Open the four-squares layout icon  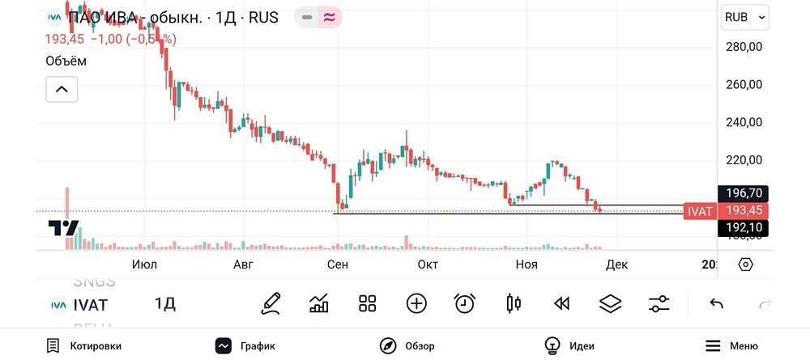click(x=368, y=304)
